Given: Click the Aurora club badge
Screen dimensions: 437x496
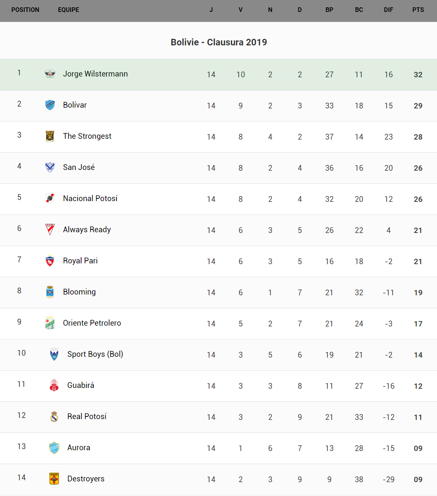Looking at the screenshot, I should 54,448.
